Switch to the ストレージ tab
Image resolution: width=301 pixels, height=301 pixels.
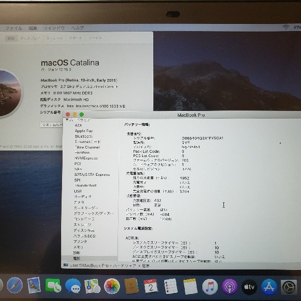point(55,38)
